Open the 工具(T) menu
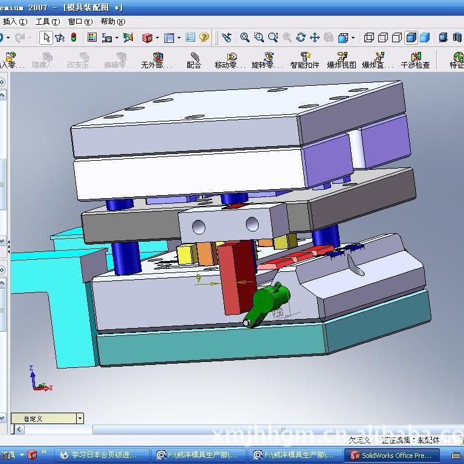This screenshot has height=464, width=464. coord(47,21)
